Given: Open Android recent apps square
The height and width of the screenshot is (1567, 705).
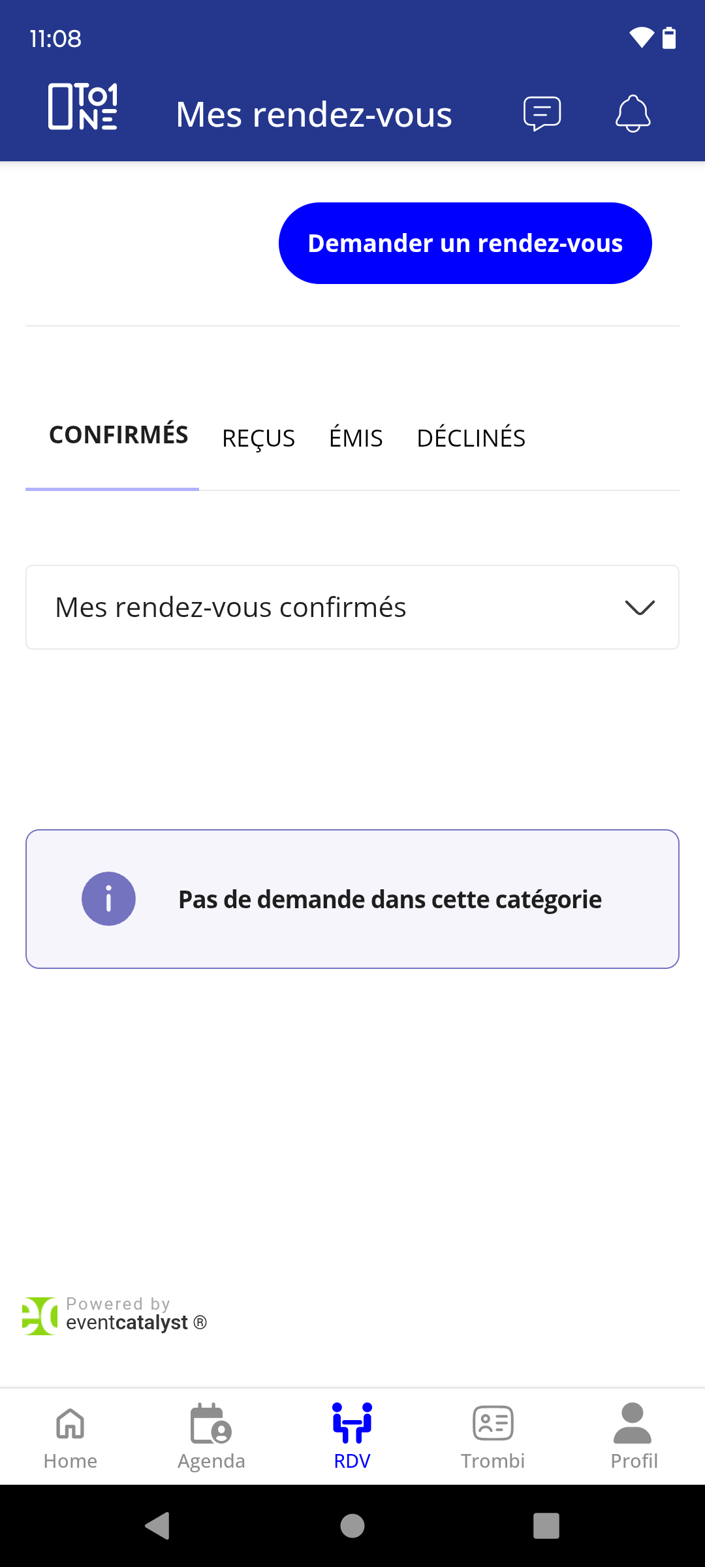Looking at the screenshot, I should [x=546, y=1526].
